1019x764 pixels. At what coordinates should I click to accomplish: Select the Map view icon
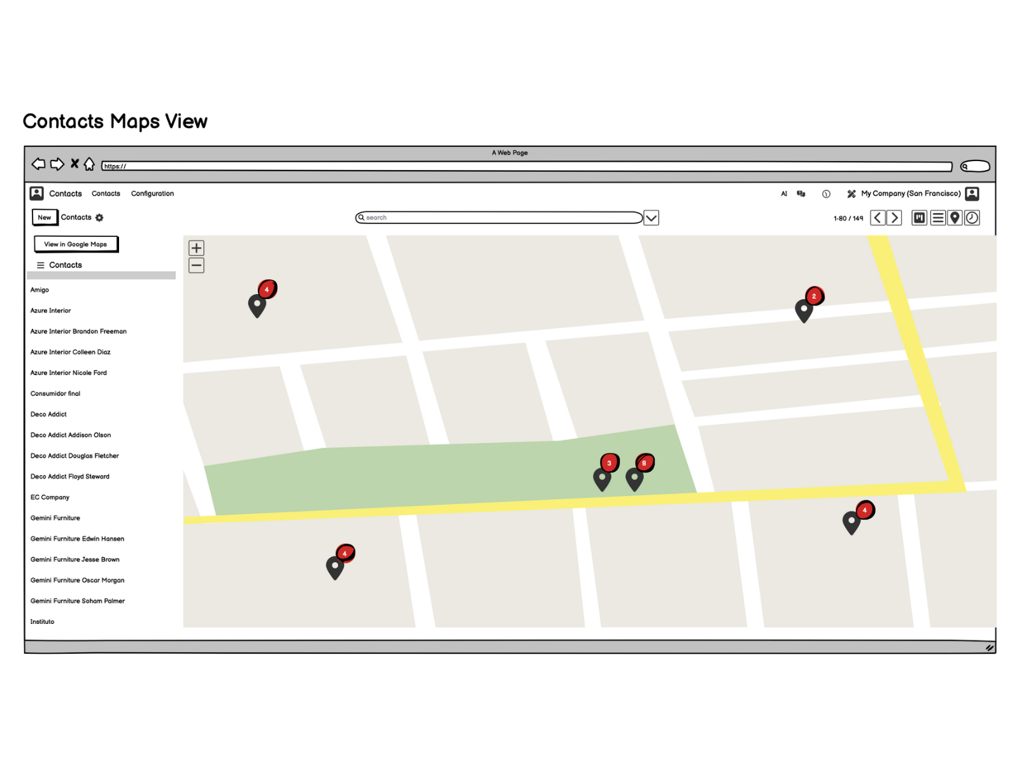pos(955,218)
